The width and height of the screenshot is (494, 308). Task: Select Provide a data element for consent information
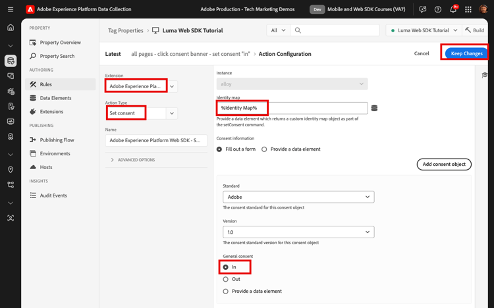point(290,149)
